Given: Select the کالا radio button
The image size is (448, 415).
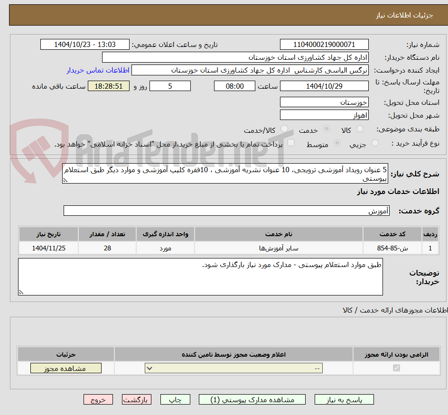Looking at the screenshot, I should (x=360, y=129).
